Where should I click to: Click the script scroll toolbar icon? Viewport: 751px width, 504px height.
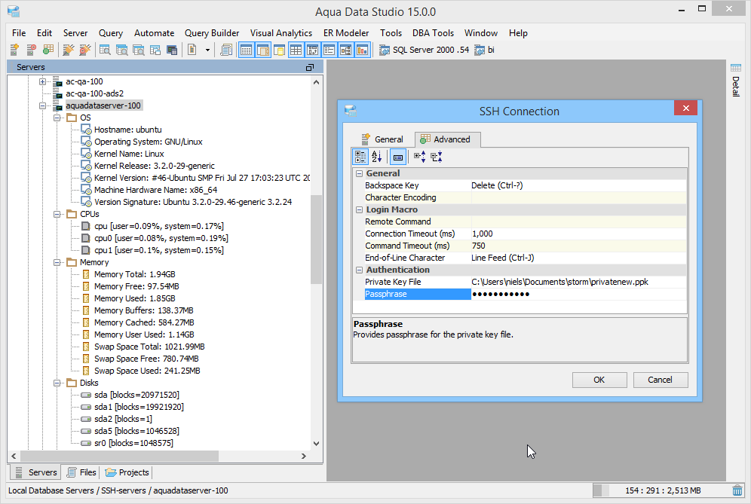pos(226,50)
